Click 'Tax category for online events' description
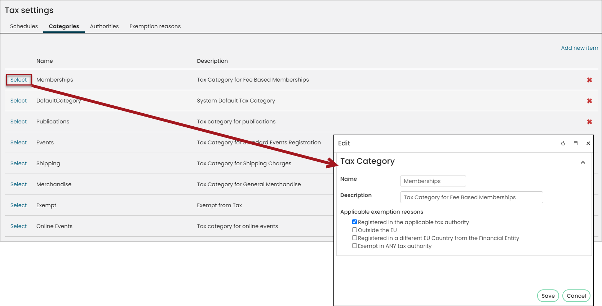 point(237,226)
